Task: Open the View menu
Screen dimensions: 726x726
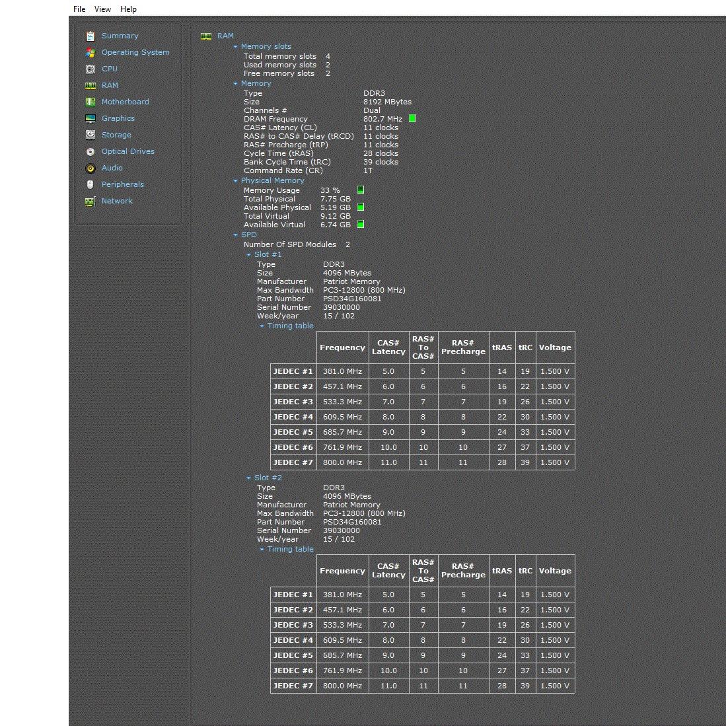Action: click(102, 9)
